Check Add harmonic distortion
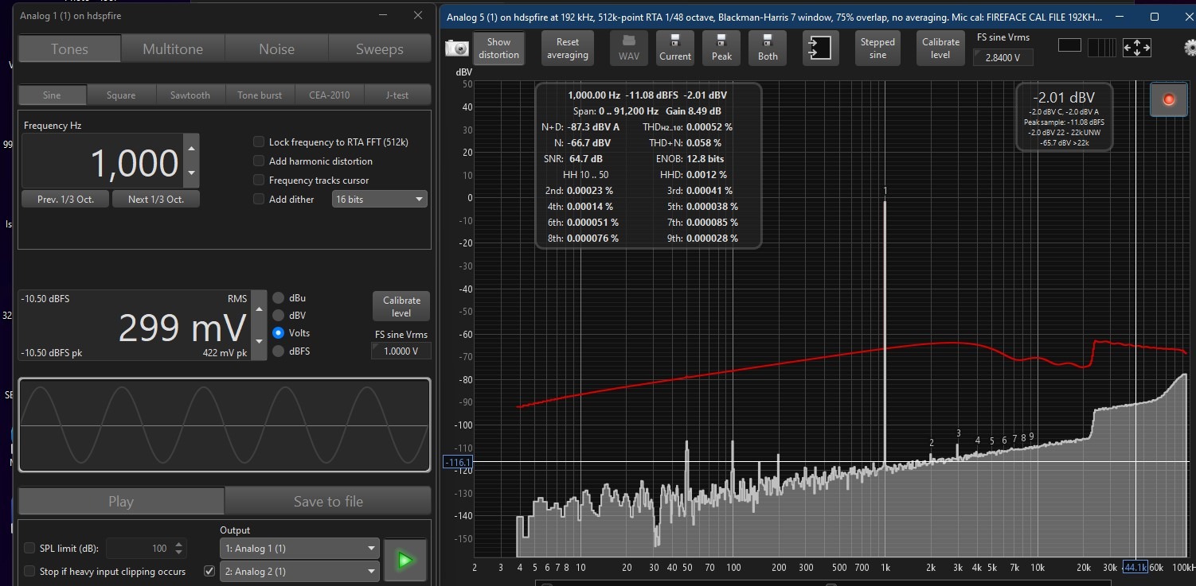This screenshot has width=1196, height=586. click(x=259, y=161)
